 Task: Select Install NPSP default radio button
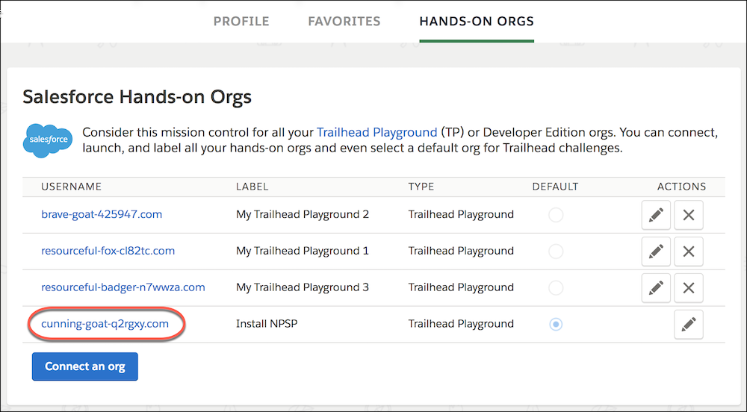coord(556,325)
